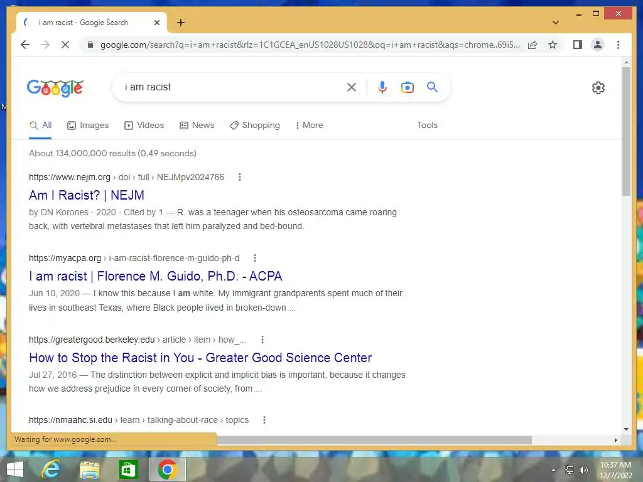Open Chrome side panel
The width and height of the screenshot is (643, 482).
pyautogui.click(x=578, y=45)
